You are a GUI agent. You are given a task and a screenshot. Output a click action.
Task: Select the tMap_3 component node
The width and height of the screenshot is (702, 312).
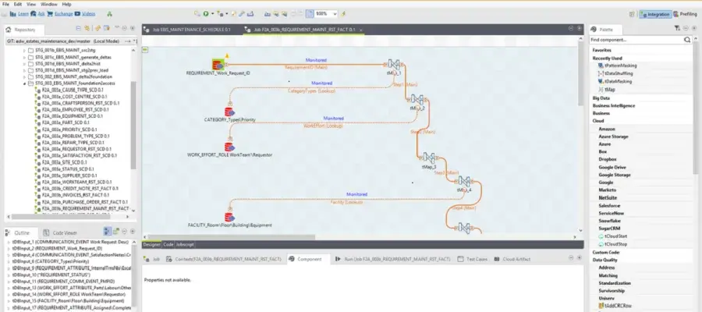[429, 158]
